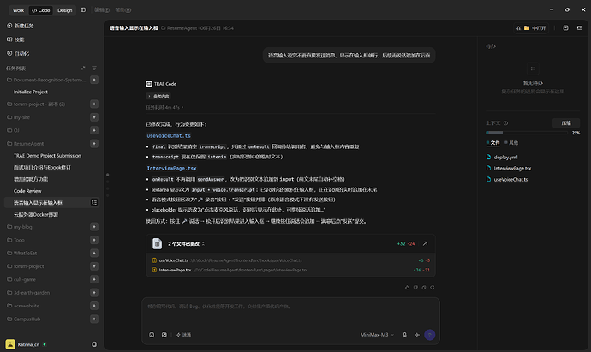Switch to the Design mode tab
This screenshot has width=591, height=352.
(64, 10)
